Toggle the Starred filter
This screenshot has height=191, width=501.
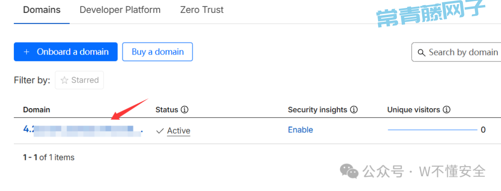tap(79, 80)
